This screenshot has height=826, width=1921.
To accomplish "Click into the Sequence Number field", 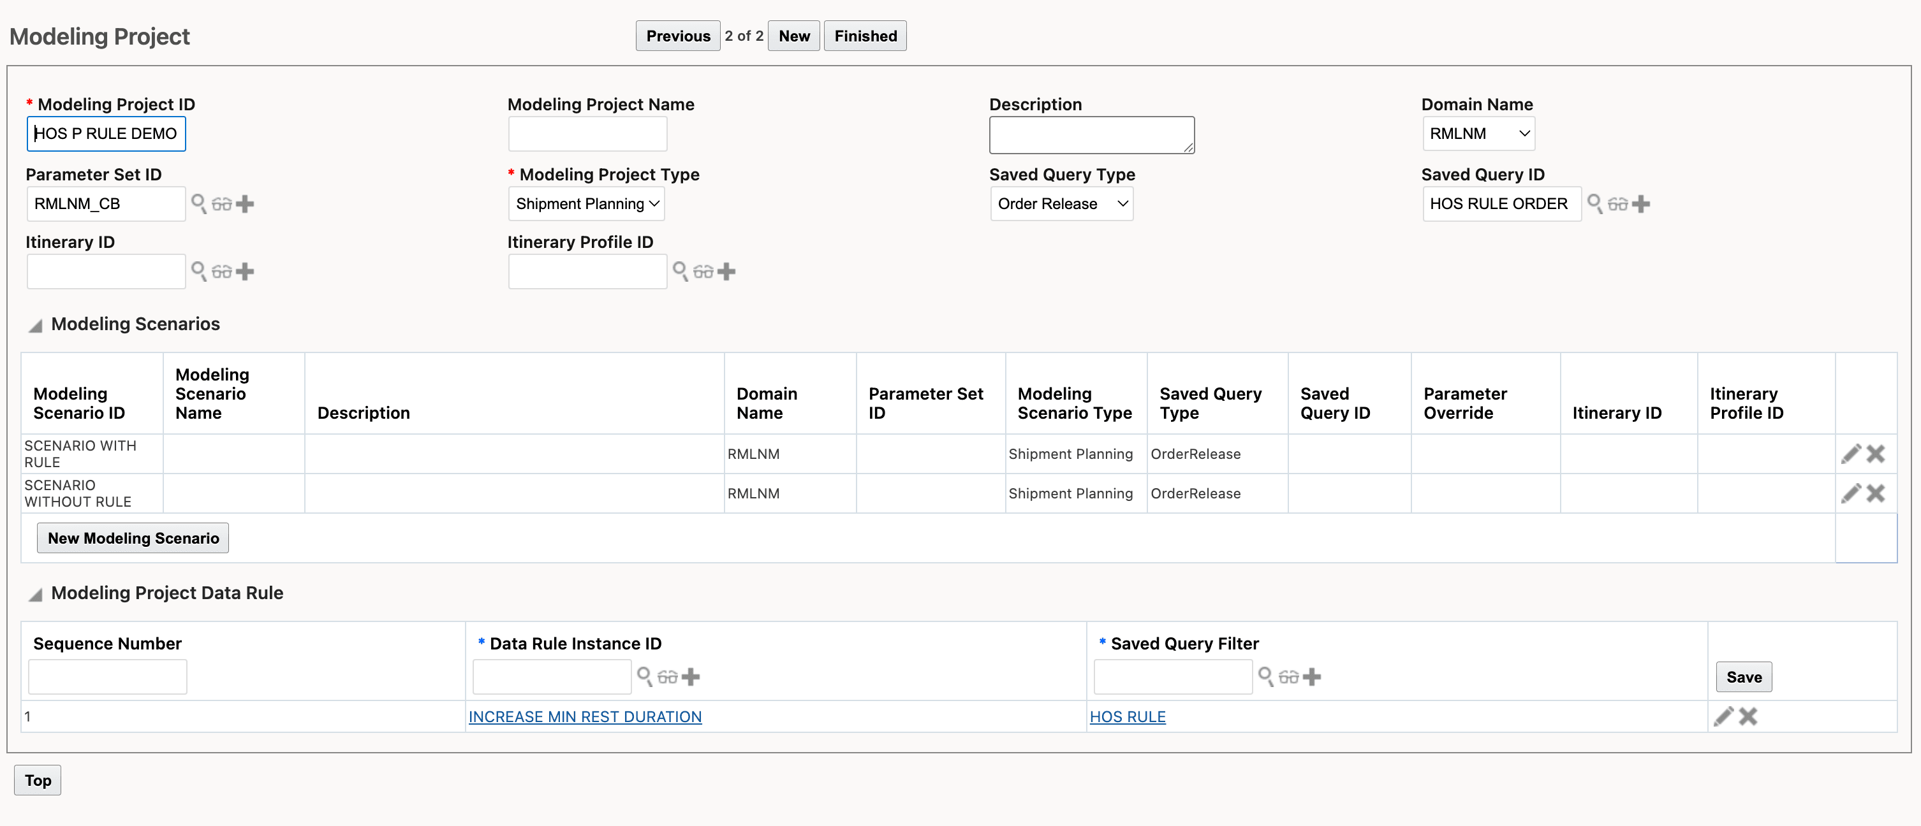I will point(107,677).
